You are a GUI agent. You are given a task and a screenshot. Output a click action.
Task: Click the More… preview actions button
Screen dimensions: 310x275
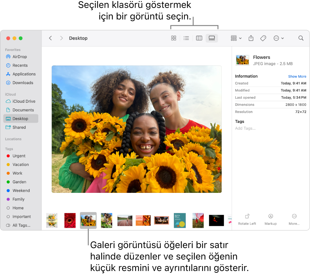tap(294, 219)
